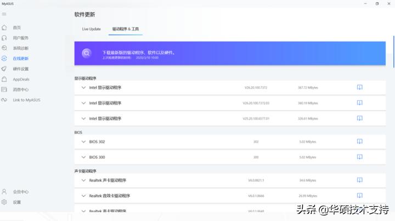Viewport: 395px width, 221px height.
Task: Click the 显示驱动程序 section heading
Action: tap(85, 78)
